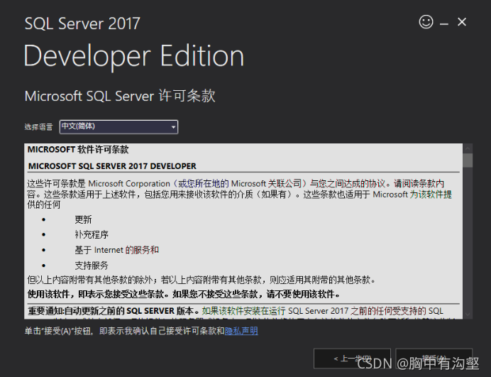
Task: Open the privacy statement link
Action: click(241, 331)
